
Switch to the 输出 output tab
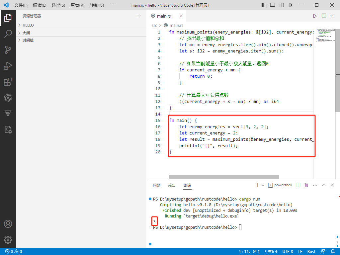[x=172, y=185]
